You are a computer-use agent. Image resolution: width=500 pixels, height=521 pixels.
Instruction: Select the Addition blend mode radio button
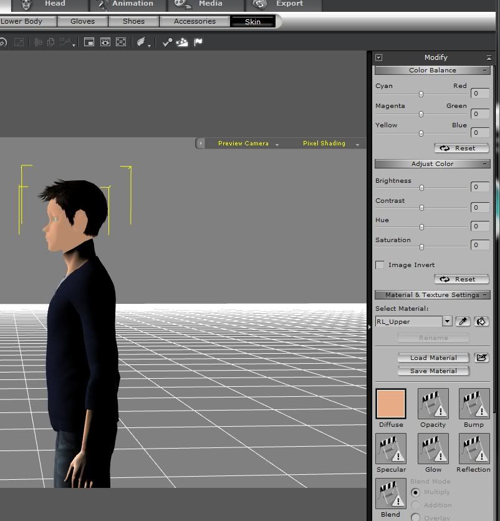415,505
